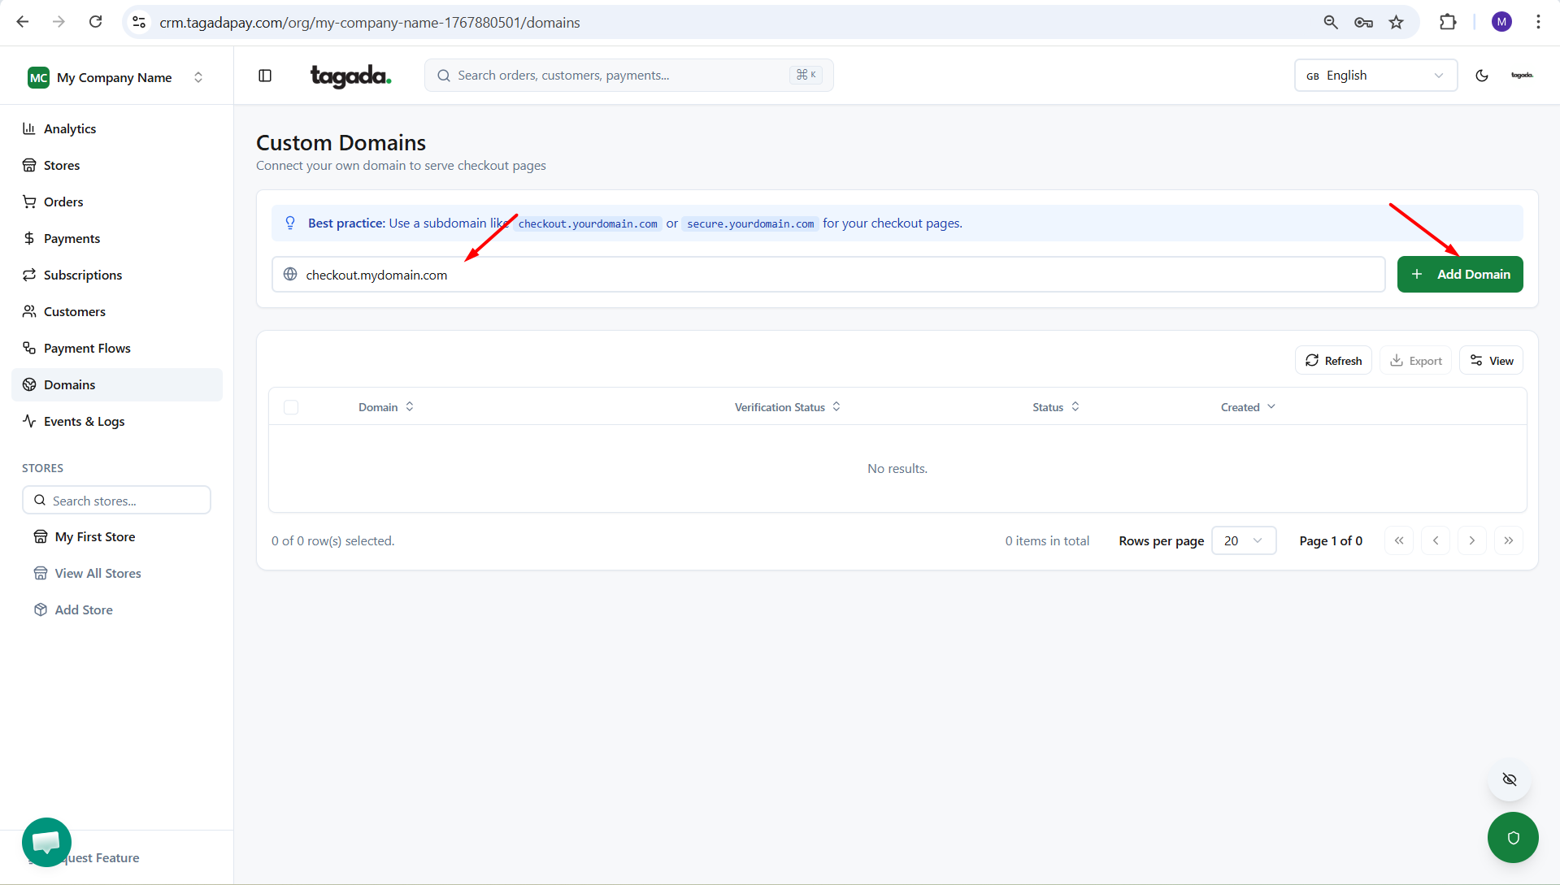Viewport: 1560px width, 885px height.
Task: Check the select-all rows checkbox
Action: (291, 407)
